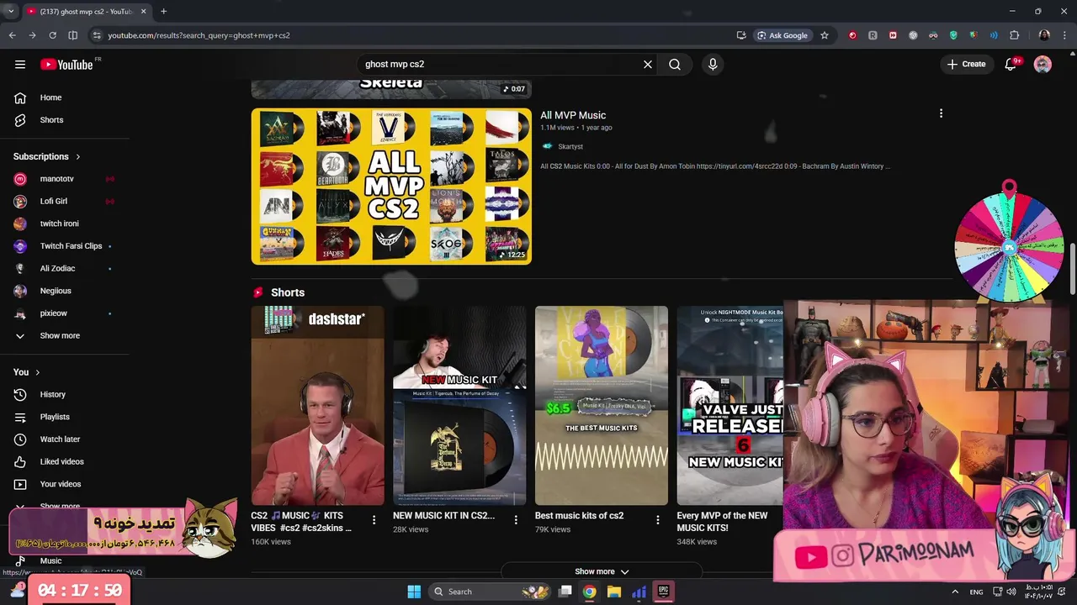Expand Show more below the Shorts shelf
Image resolution: width=1077 pixels, height=605 pixels.
point(602,571)
